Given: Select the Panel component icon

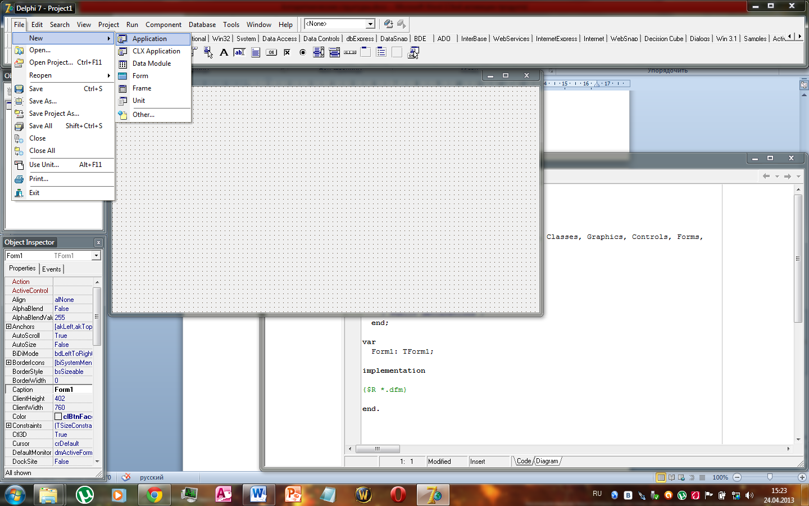Looking at the screenshot, I should [397, 52].
